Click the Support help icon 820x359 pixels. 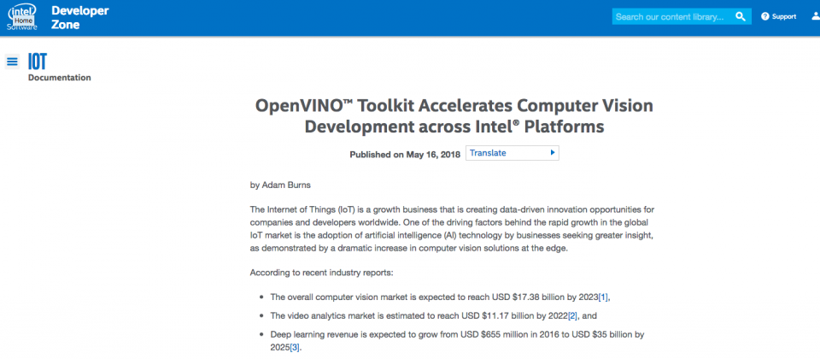765,17
